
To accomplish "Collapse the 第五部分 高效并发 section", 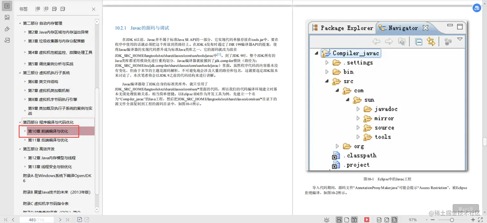I will [x=20, y=149].
